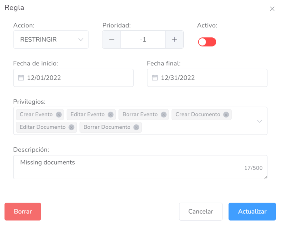
Task: Click the Cancelar button
Action: pyautogui.click(x=201, y=211)
